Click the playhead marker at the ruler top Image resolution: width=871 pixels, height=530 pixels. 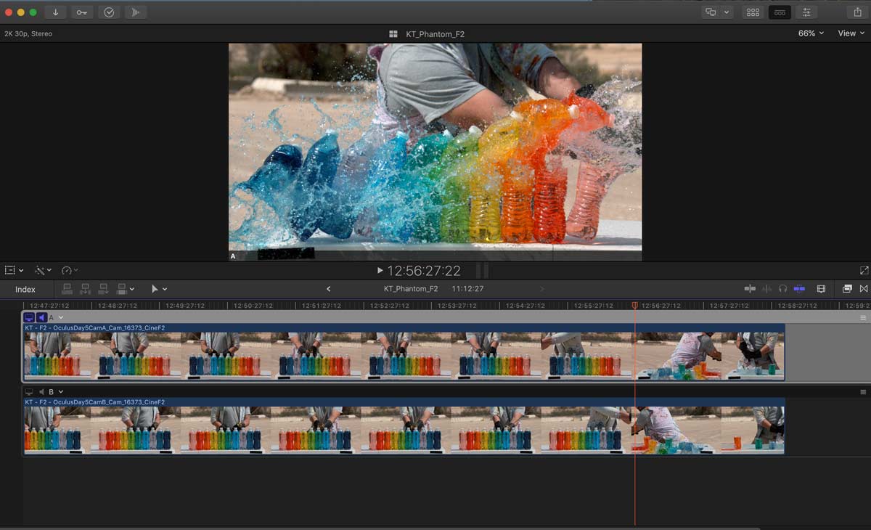pyautogui.click(x=634, y=306)
